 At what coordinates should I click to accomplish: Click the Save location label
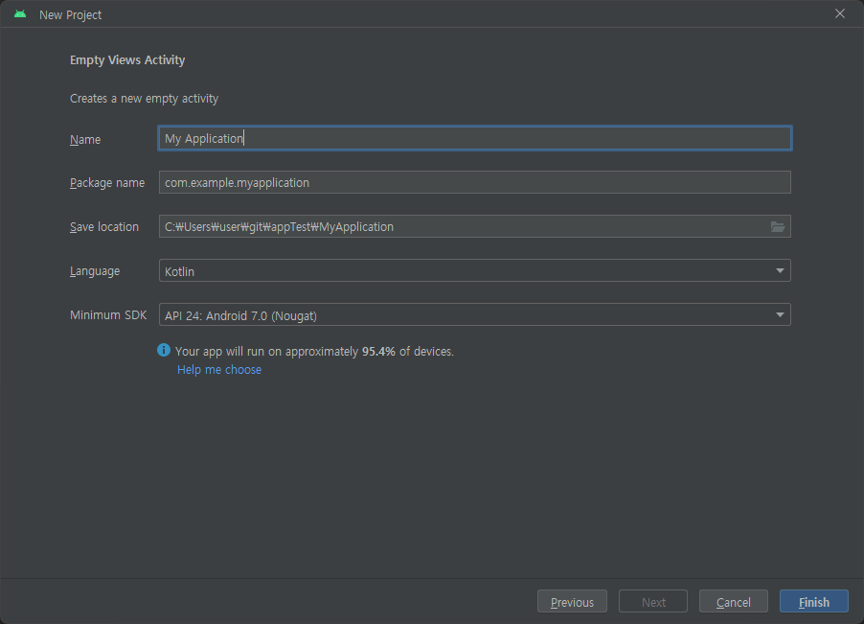pyautogui.click(x=104, y=226)
